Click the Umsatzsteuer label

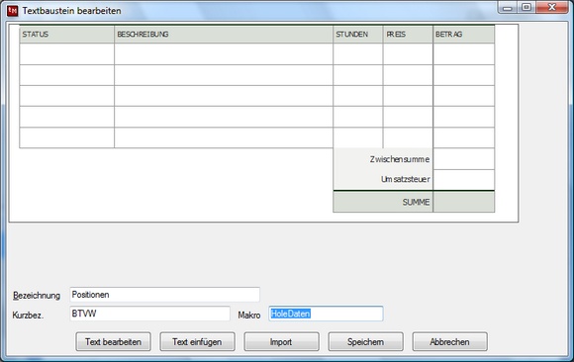[405, 179]
